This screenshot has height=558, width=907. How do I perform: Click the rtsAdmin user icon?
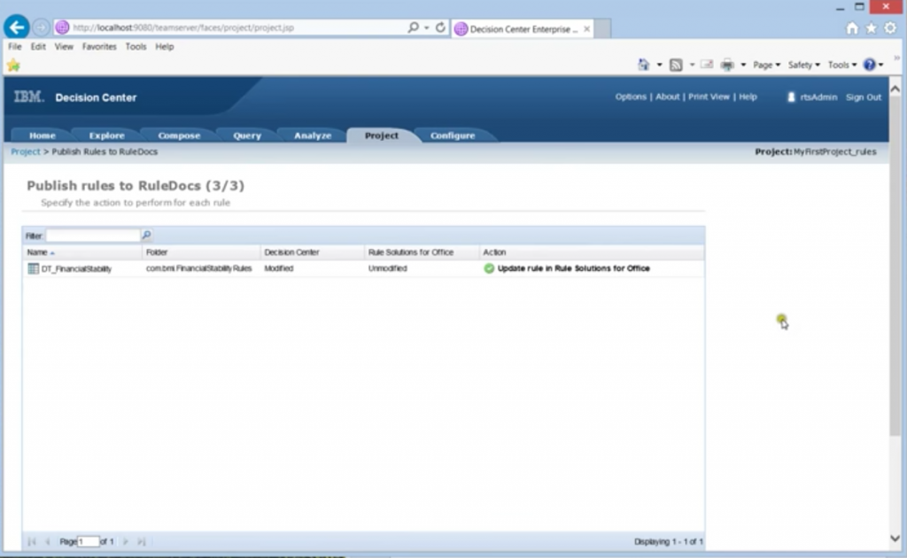click(791, 97)
